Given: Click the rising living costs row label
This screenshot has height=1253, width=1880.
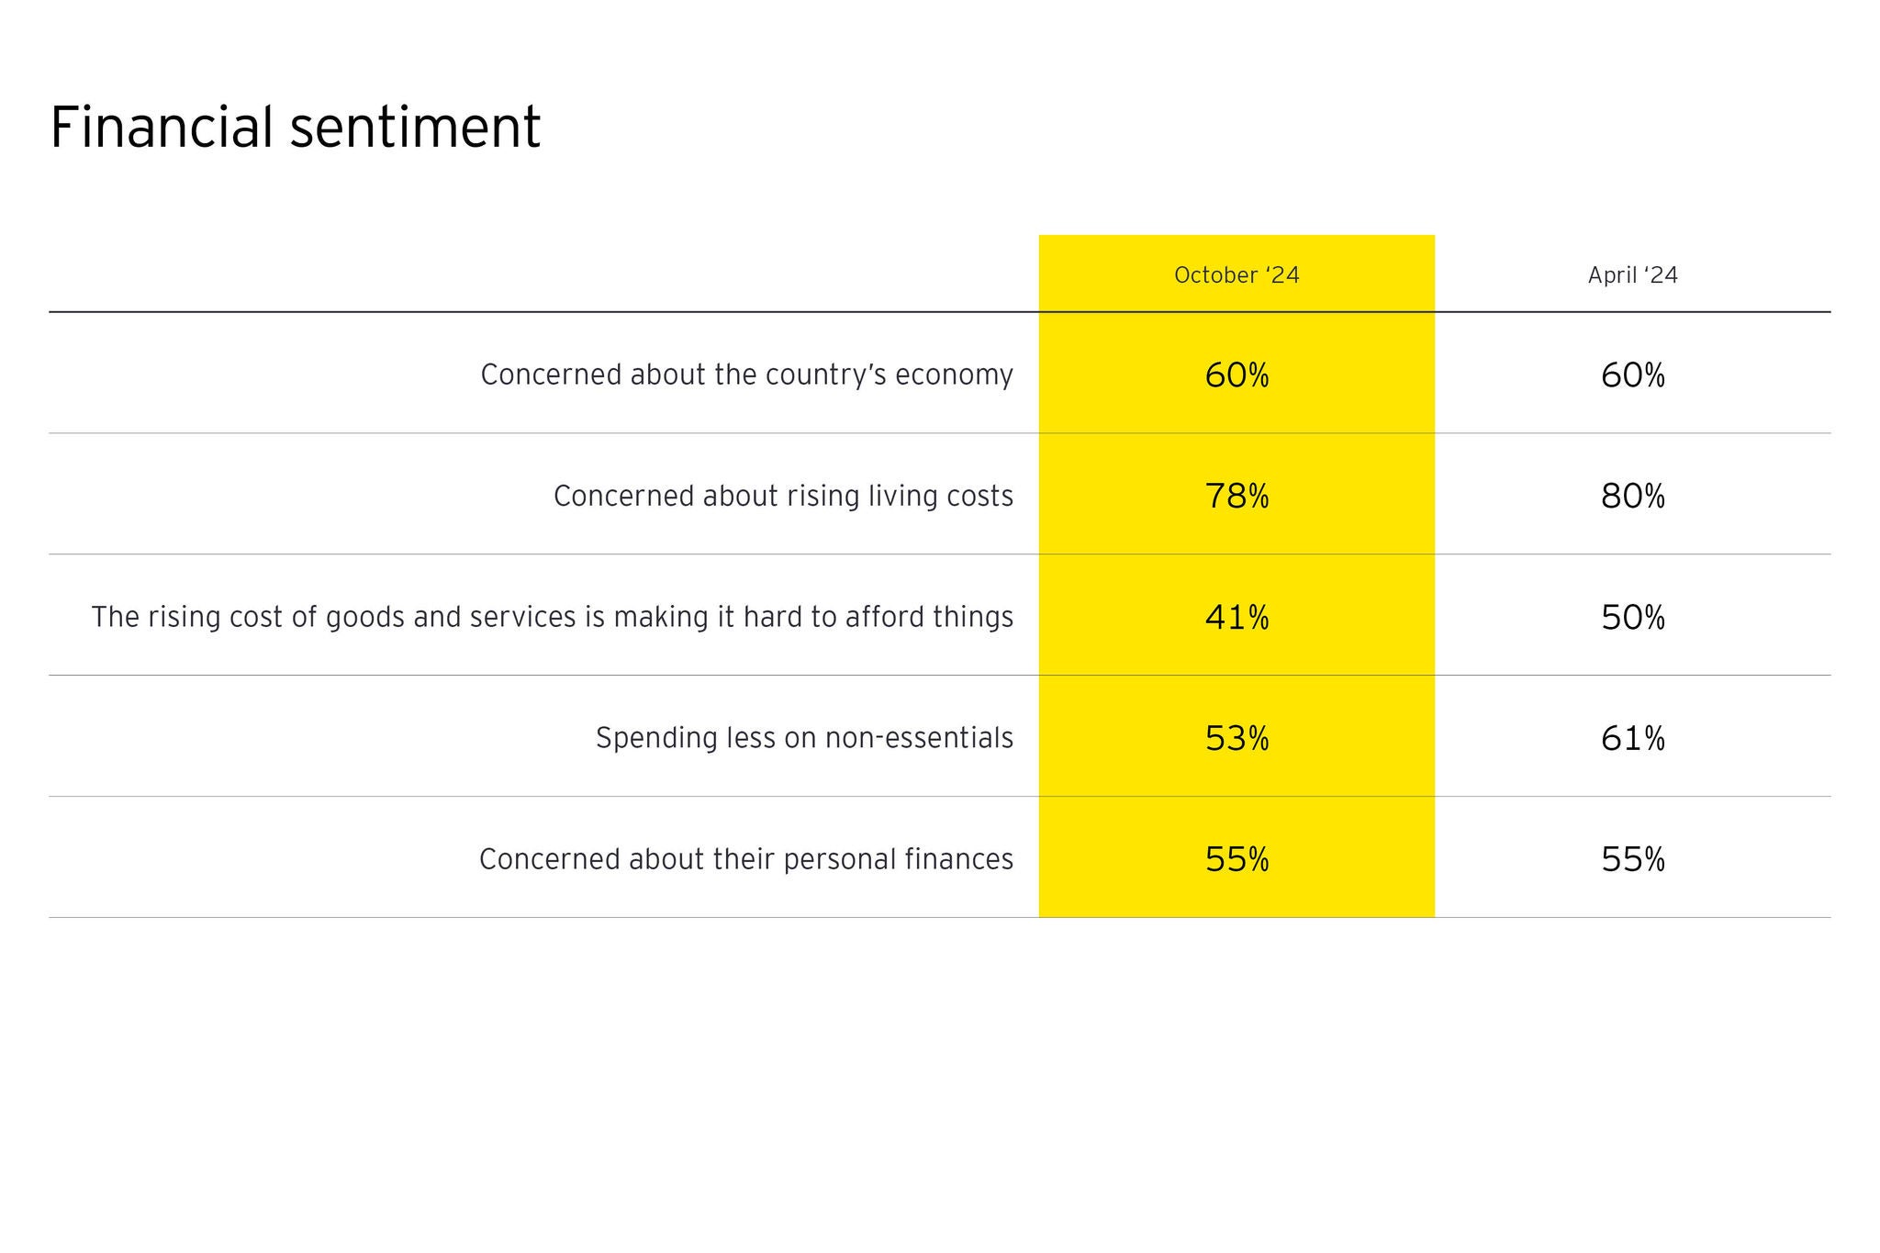Looking at the screenshot, I should 783,496.
